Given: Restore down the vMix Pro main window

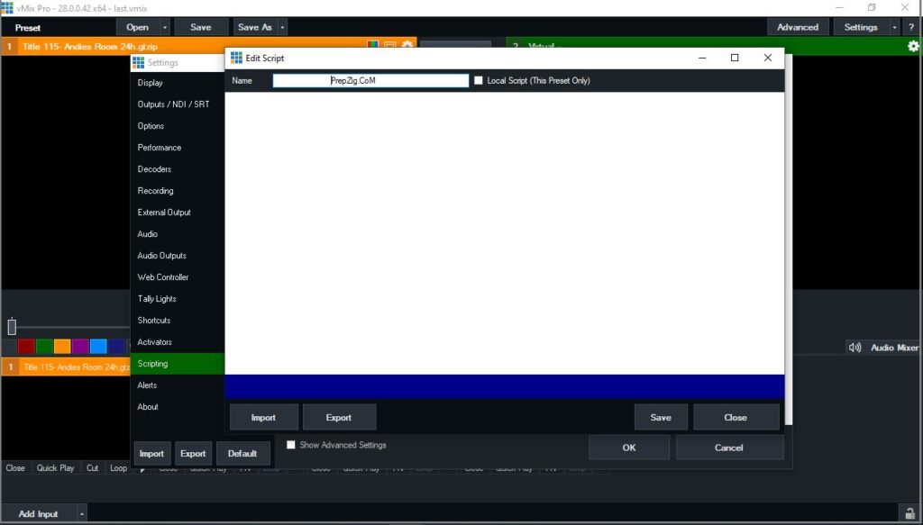Looking at the screenshot, I should tap(872, 7).
